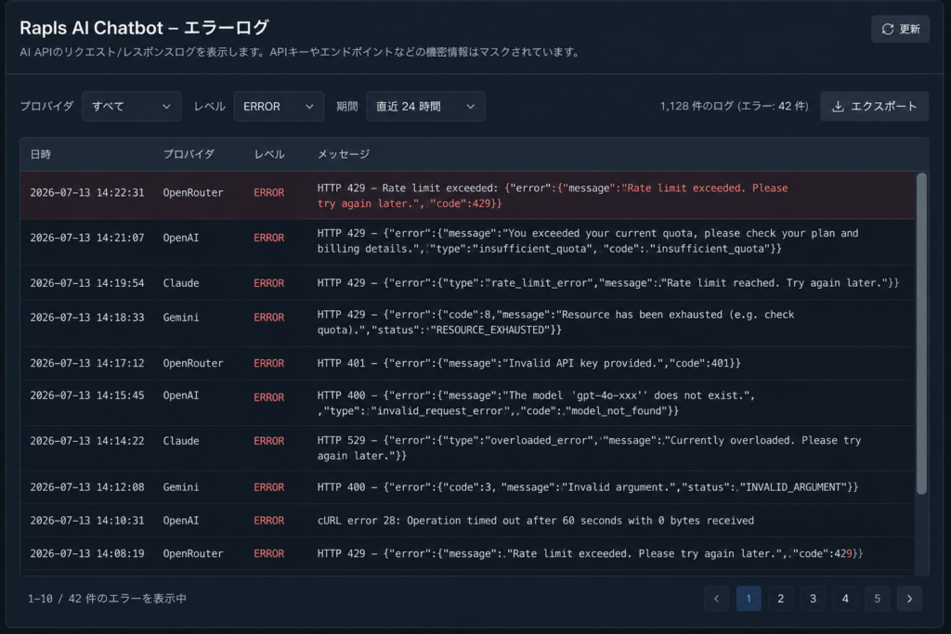This screenshot has width=951, height=634.
Task: Open the INVALID_ARGUMENT error message
Action: coord(588,486)
